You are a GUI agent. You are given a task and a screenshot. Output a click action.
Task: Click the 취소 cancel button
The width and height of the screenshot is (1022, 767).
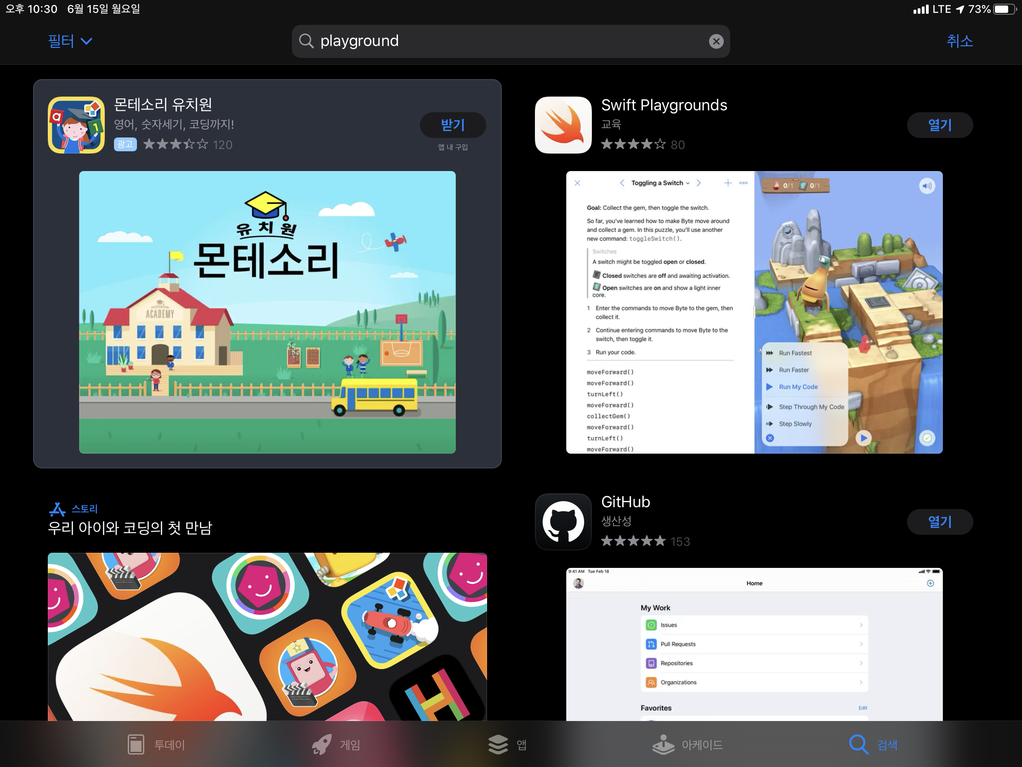tap(959, 41)
